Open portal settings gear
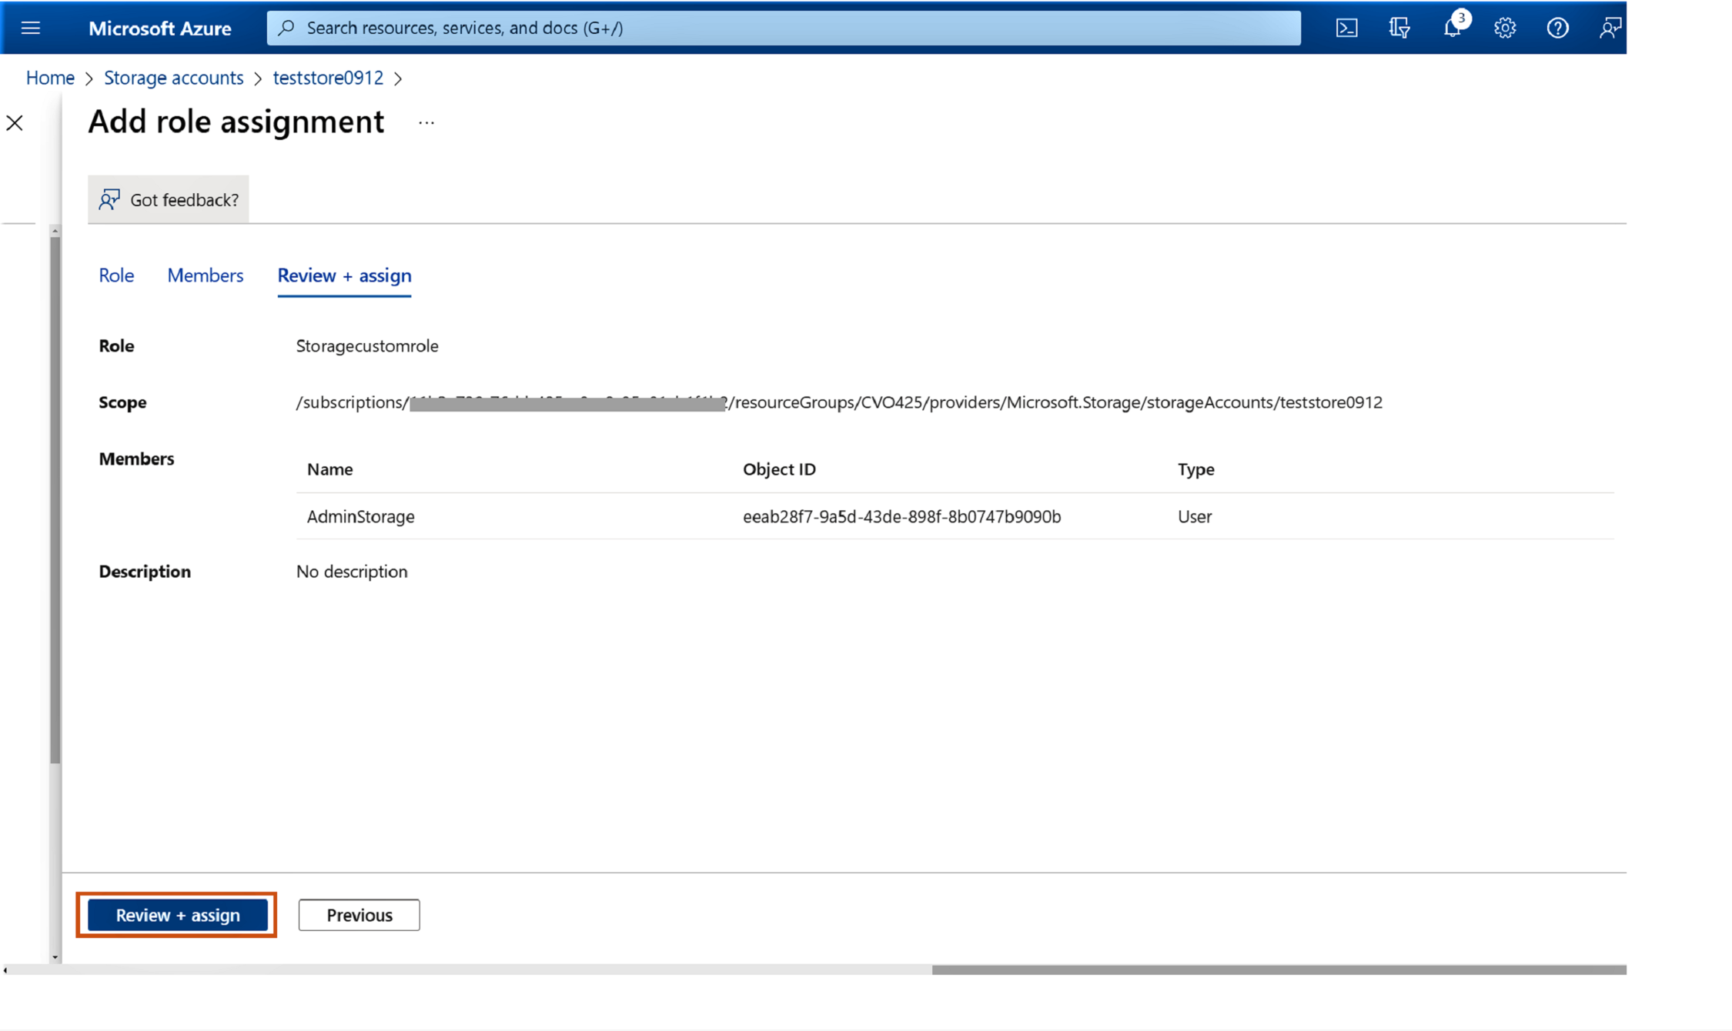Viewport: 1732px width, 1031px height. [x=1505, y=28]
